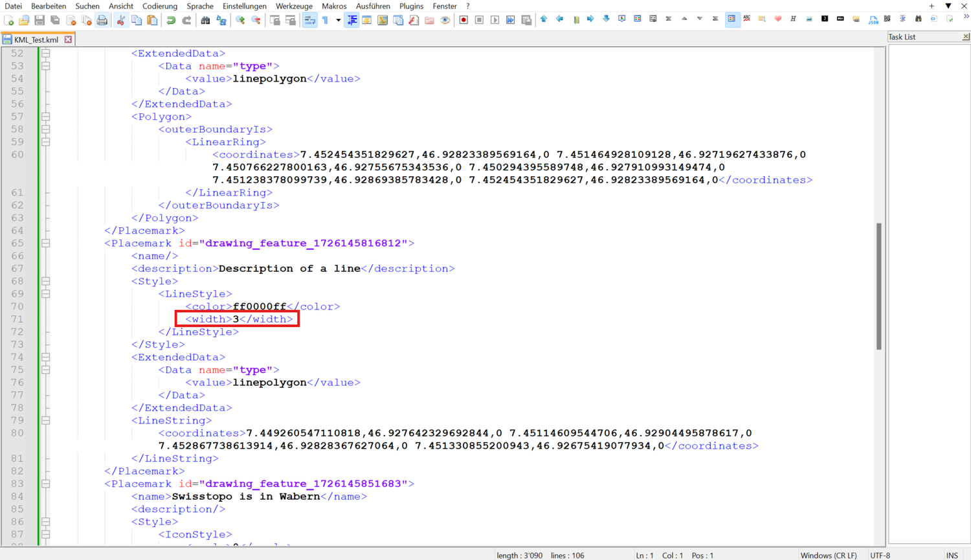Image resolution: width=971 pixels, height=560 pixels.
Task: Toggle show all characters pilcrow icon
Action: [326, 20]
